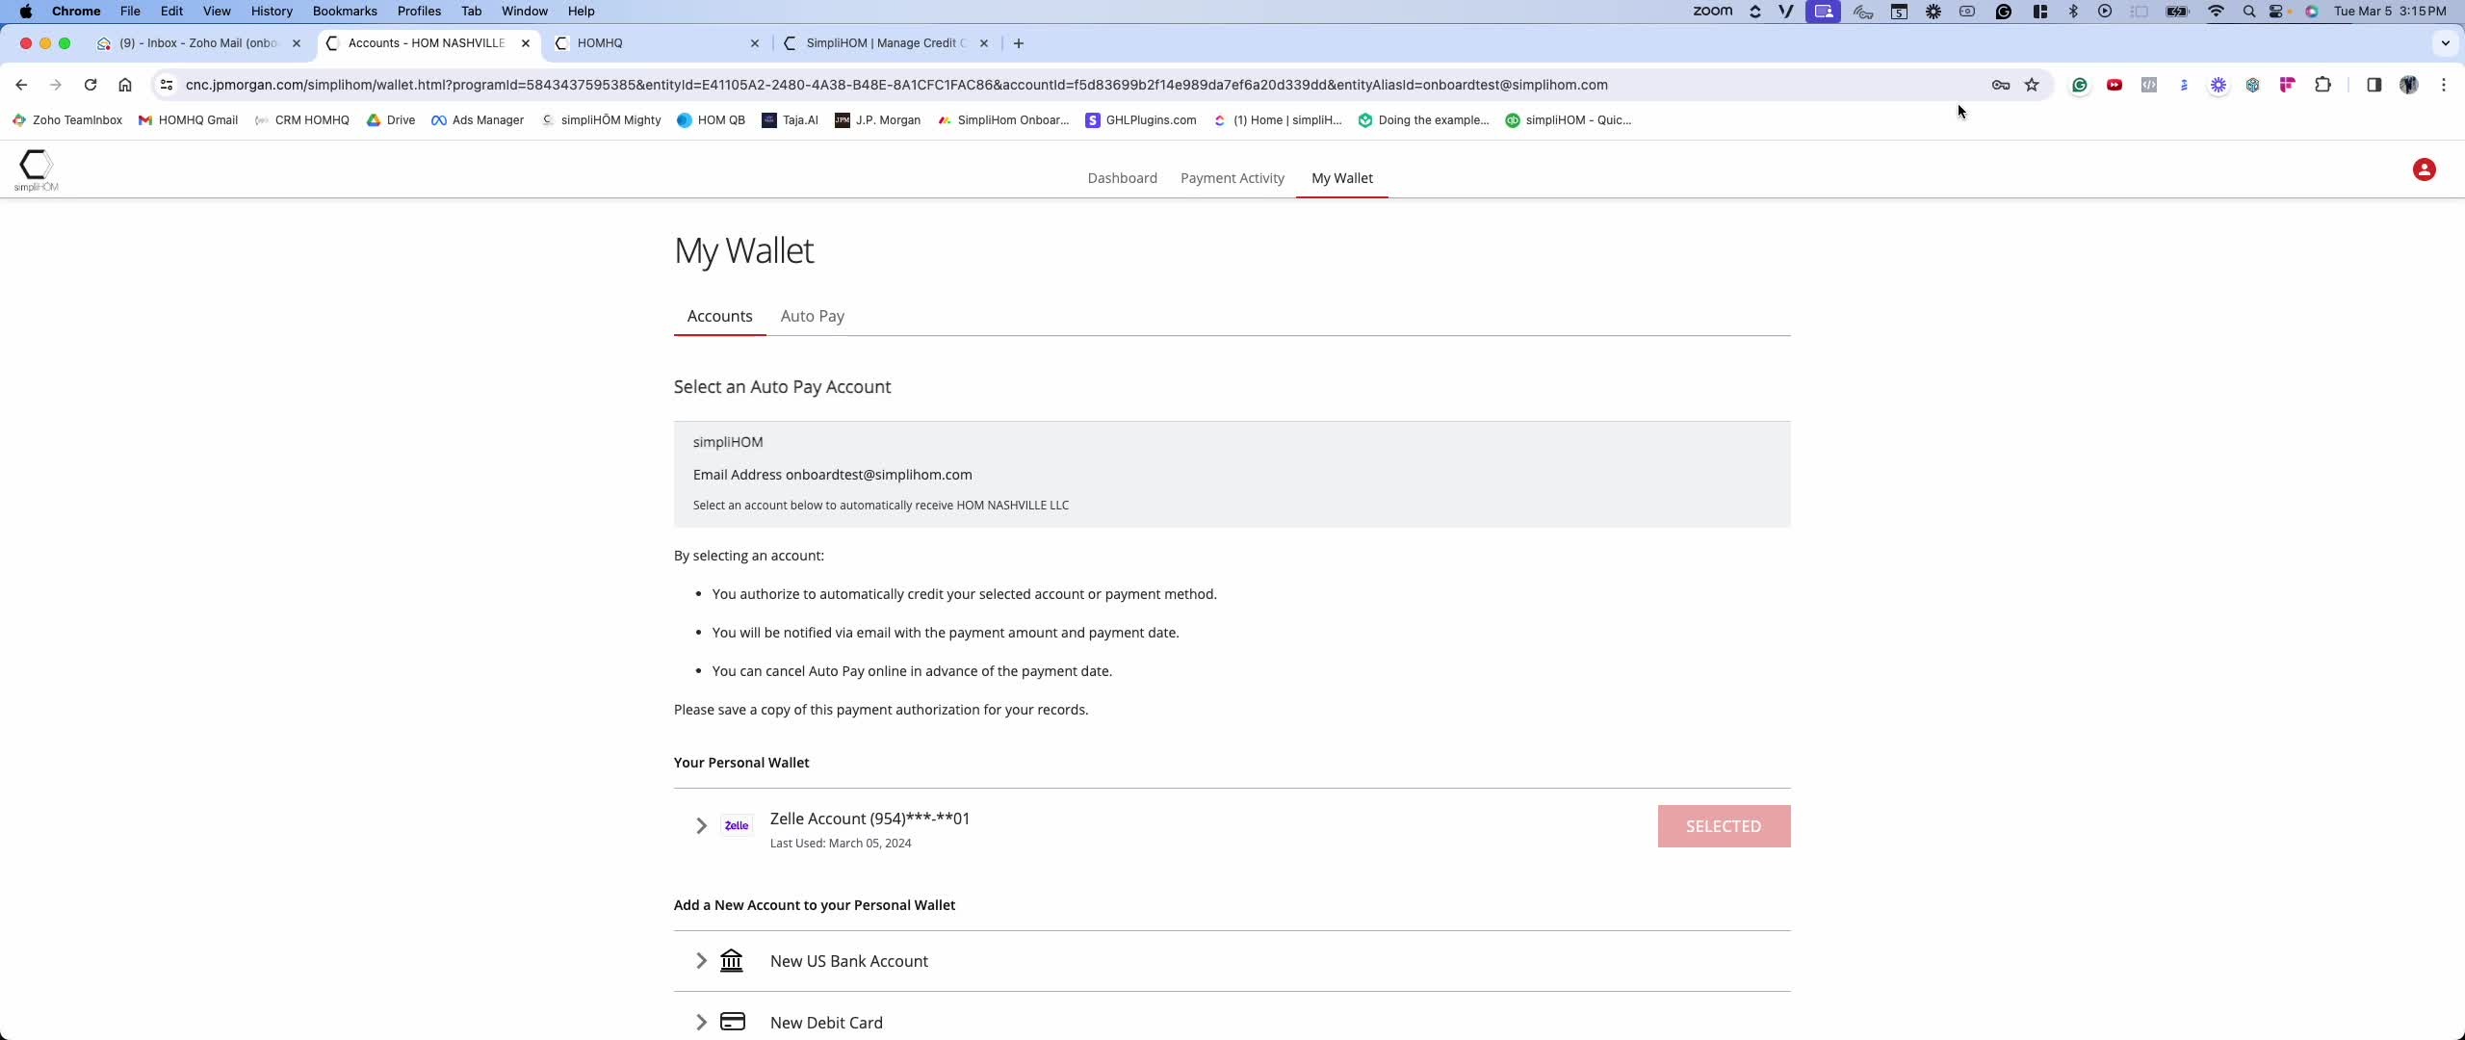The image size is (2465, 1040).
Task: Click the URL address bar
Action: (x=895, y=85)
